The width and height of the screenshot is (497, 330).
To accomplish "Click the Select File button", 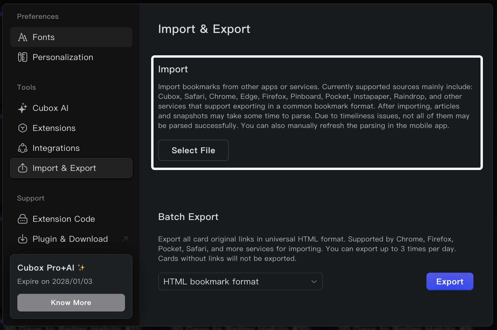I will pos(193,150).
